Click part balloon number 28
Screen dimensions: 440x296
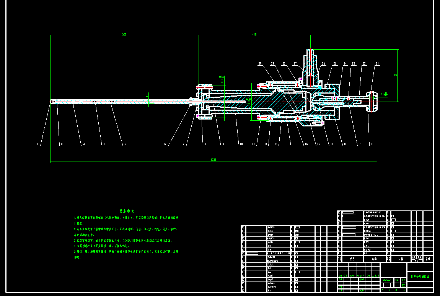click(284, 63)
